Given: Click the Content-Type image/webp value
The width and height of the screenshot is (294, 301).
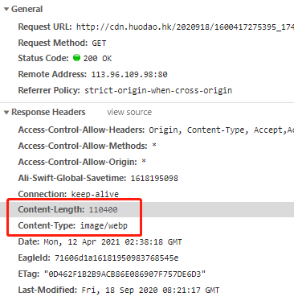Looking at the screenshot, I should pos(104,225).
